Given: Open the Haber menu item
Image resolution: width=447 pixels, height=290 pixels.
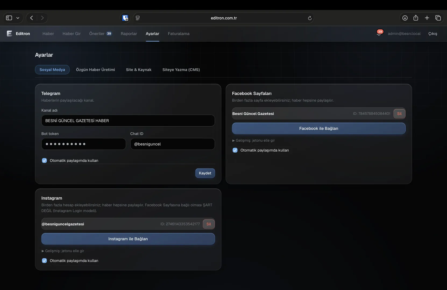Looking at the screenshot, I should tap(48, 34).
